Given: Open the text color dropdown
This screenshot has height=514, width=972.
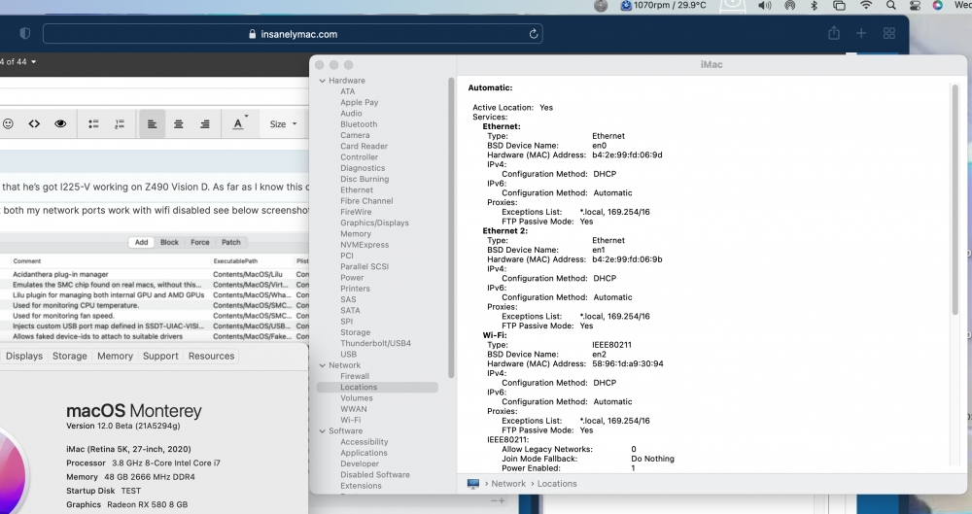Looking at the screenshot, I should [x=240, y=123].
